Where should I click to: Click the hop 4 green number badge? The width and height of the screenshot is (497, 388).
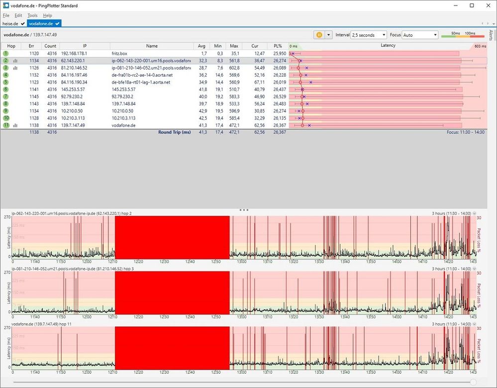5,75
